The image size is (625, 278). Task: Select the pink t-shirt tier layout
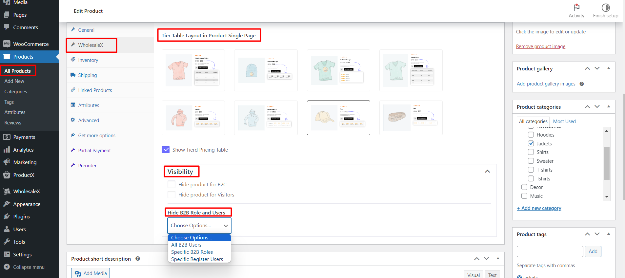click(x=193, y=70)
